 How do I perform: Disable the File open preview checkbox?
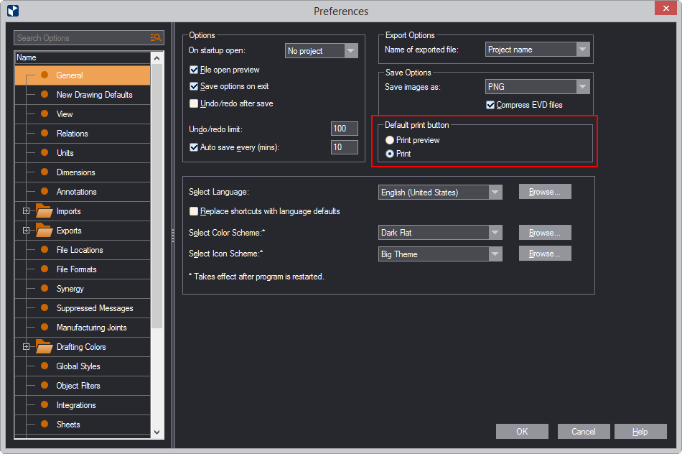[194, 70]
